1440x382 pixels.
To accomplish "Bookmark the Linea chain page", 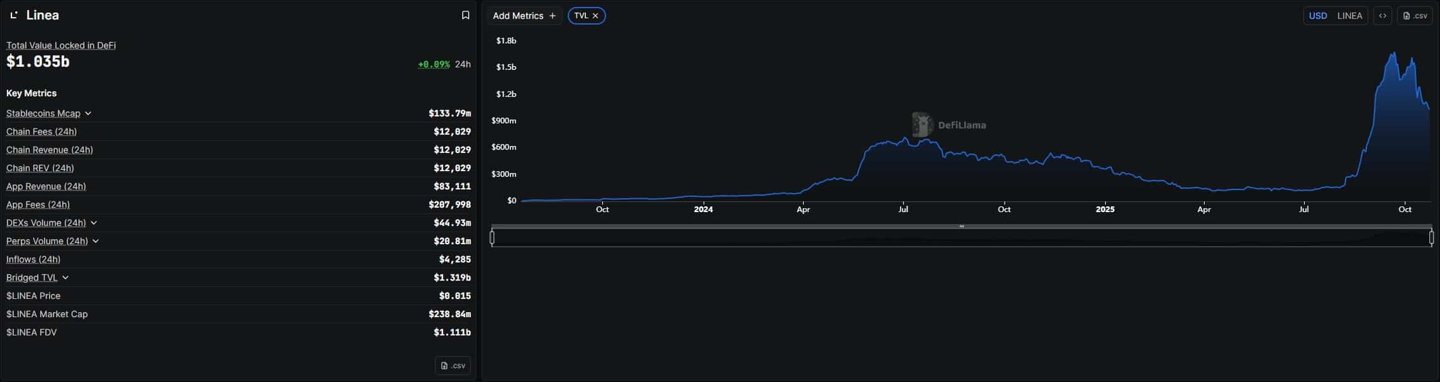I will tap(465, 15).
